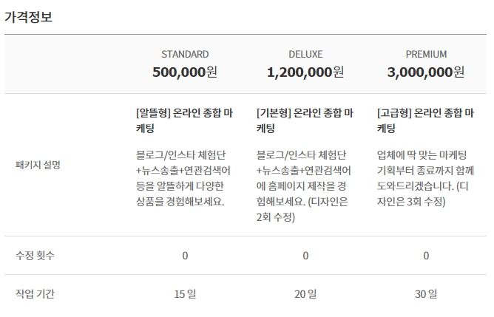Click the 3,000,000원 price
The height and width of the screenshot is (317, 494).
pyautogui.click(x=426, y=72)
